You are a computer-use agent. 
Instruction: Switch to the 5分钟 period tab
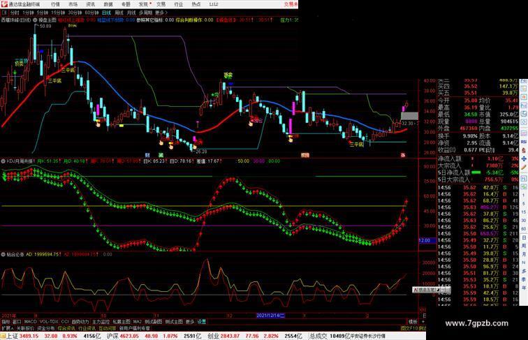coord(43,13)
